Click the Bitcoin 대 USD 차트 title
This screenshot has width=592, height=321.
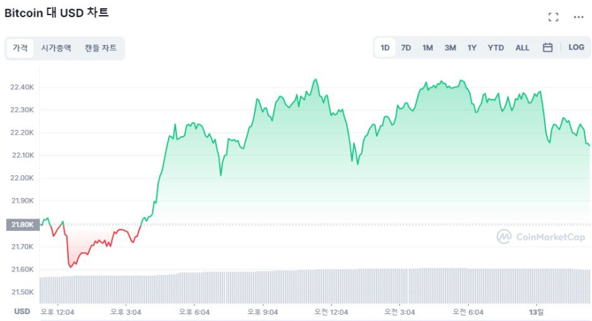pyautogui.click(x=56, y=13)
